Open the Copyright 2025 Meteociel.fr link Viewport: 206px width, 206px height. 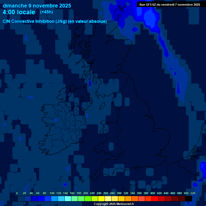pos(114,204)
